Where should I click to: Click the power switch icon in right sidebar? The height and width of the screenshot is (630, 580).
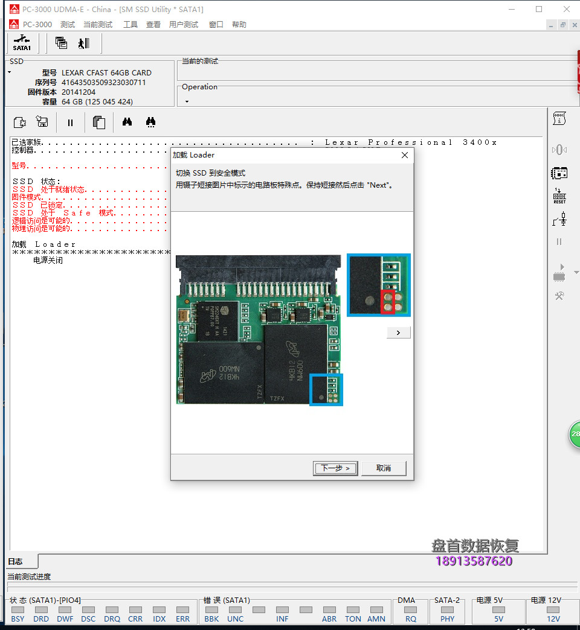[559, 220]
